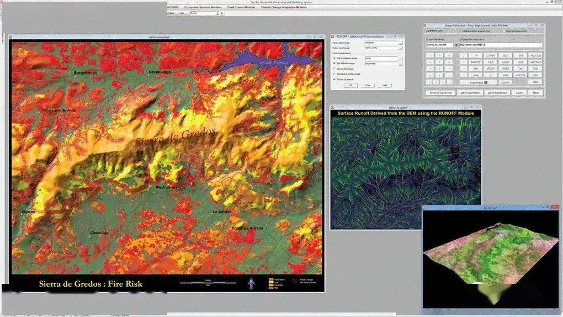Toggle Perform pit removal checkbox
Screen dimensions: 563x317
tap(334, 79)
